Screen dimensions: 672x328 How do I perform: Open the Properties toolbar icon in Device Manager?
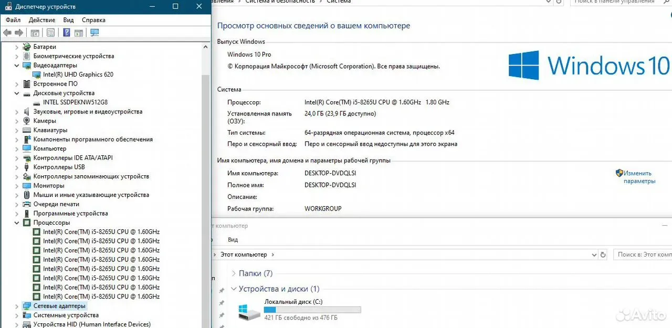50,33
